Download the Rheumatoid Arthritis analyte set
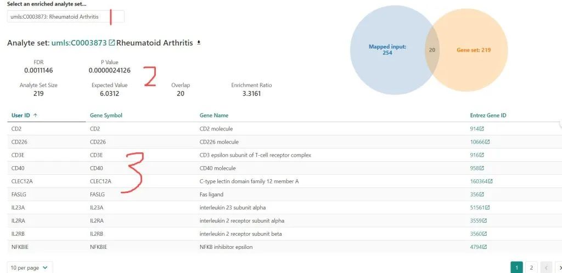Screen dimensions: 562x273 click(x=199, y=43)
